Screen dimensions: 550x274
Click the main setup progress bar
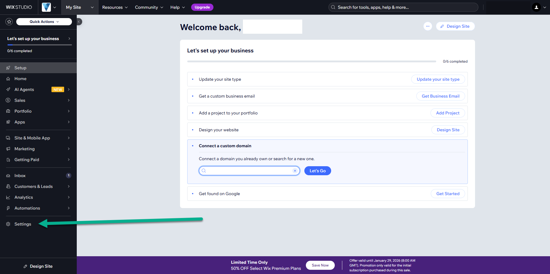pos(312,61)
